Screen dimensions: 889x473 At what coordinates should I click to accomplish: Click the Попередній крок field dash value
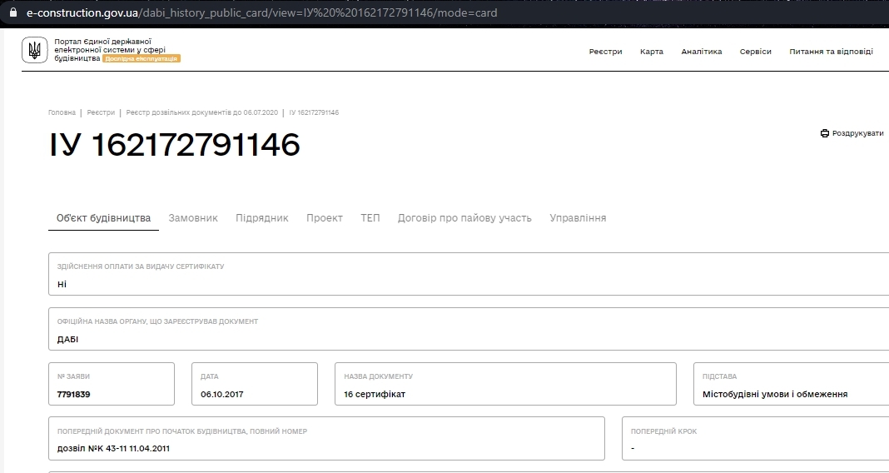tap(632, 448)
